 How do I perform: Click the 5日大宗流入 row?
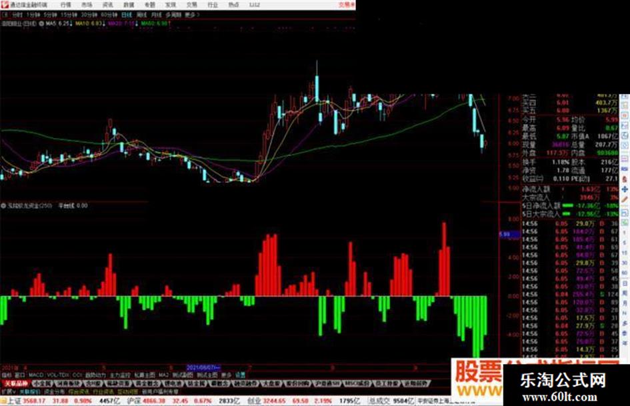[x=570, y=214]
